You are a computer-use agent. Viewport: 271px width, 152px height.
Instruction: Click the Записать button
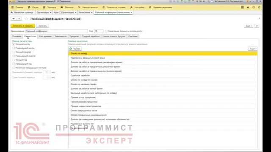pos(42,26)
